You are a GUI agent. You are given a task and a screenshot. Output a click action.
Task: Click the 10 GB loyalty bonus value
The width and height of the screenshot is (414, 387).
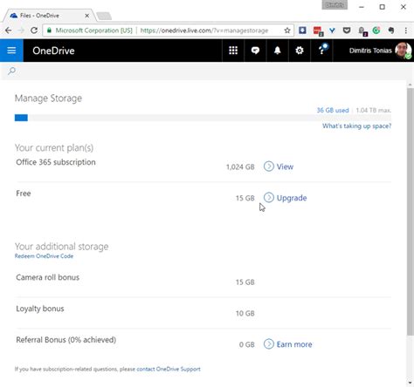point(245,313)
